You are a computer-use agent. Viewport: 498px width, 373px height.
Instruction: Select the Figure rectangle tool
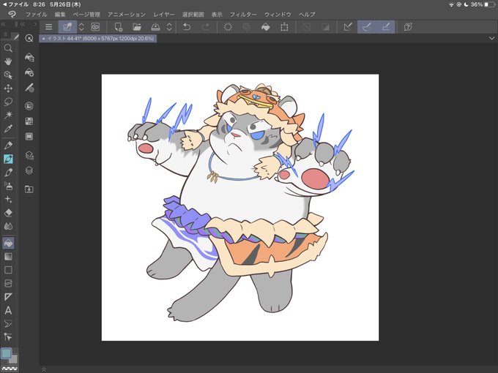point(8,270)
